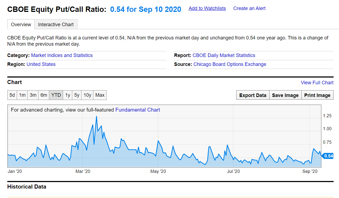
Task: Click the 'Historical Data' heading
Action: pyautogui.click(x=27, y=187)
